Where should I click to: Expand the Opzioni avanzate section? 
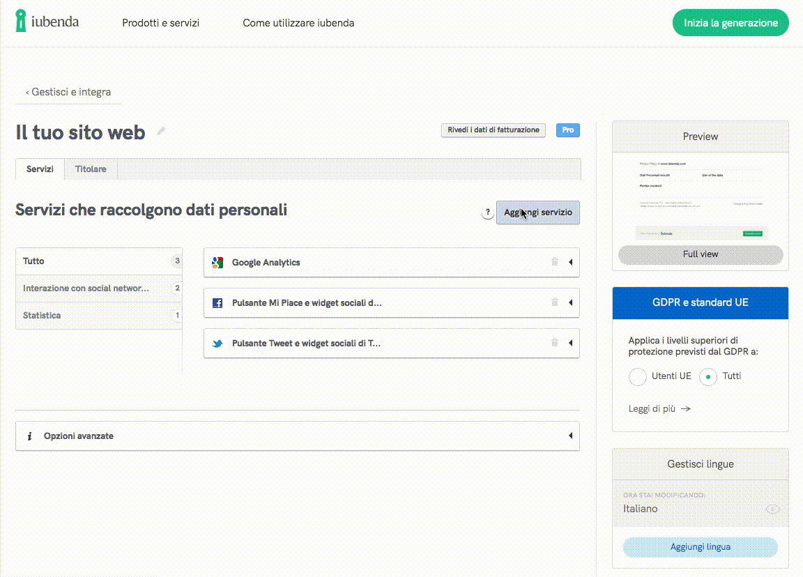[570, 436]
